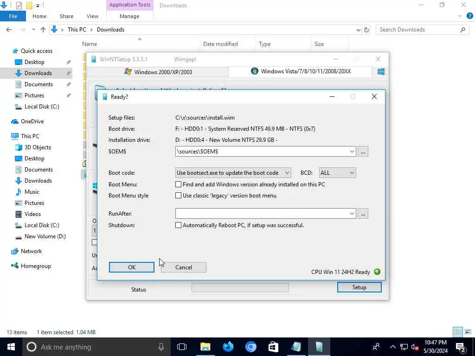
Task: Open the Manage Application Tools tab
Action: click(129, 16)
